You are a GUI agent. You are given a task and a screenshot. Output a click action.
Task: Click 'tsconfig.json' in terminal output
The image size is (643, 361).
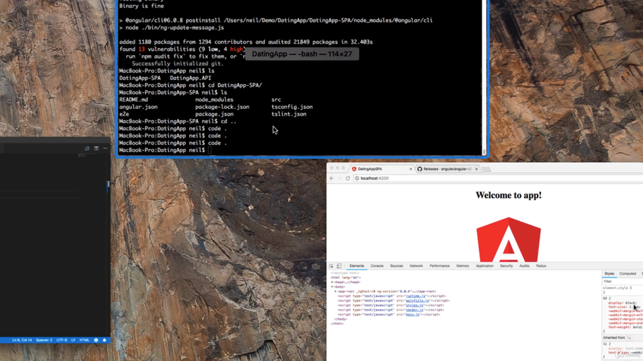click(x=292, y=107)
